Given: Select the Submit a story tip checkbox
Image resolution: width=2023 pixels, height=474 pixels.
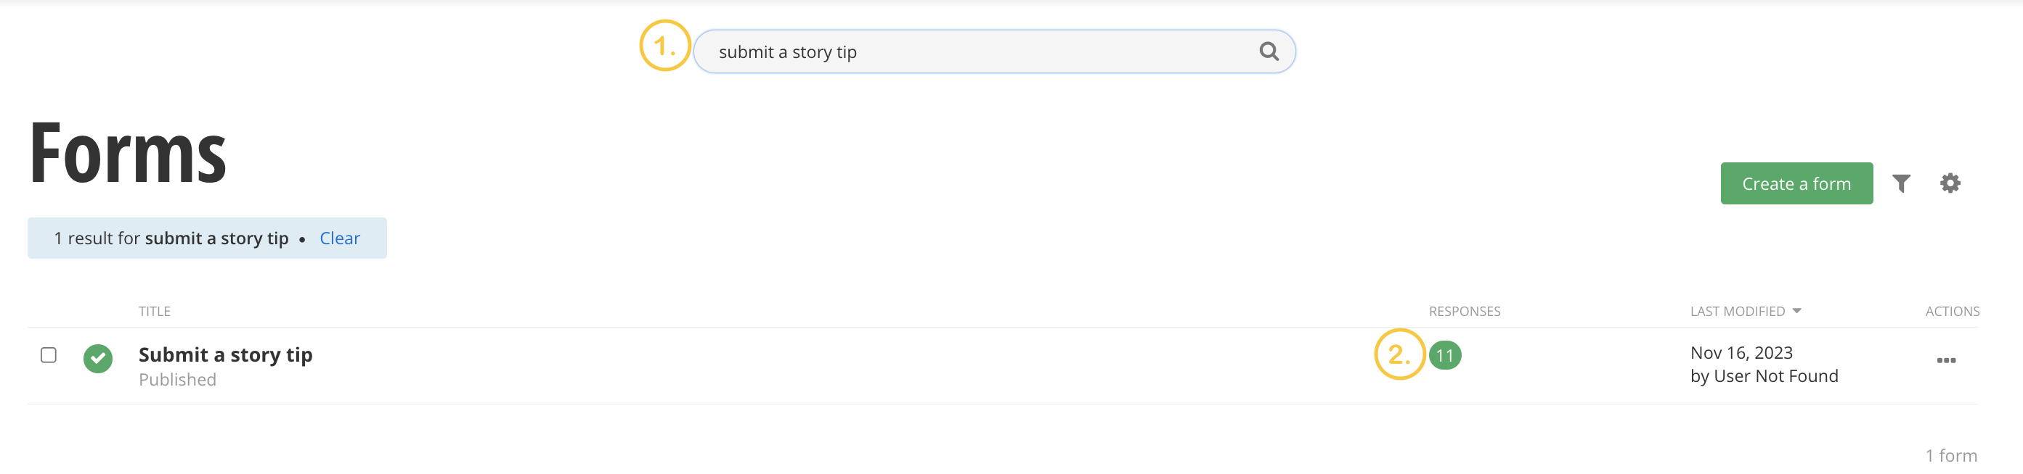Looking at the screenshot, I should [x=49, y=356].
